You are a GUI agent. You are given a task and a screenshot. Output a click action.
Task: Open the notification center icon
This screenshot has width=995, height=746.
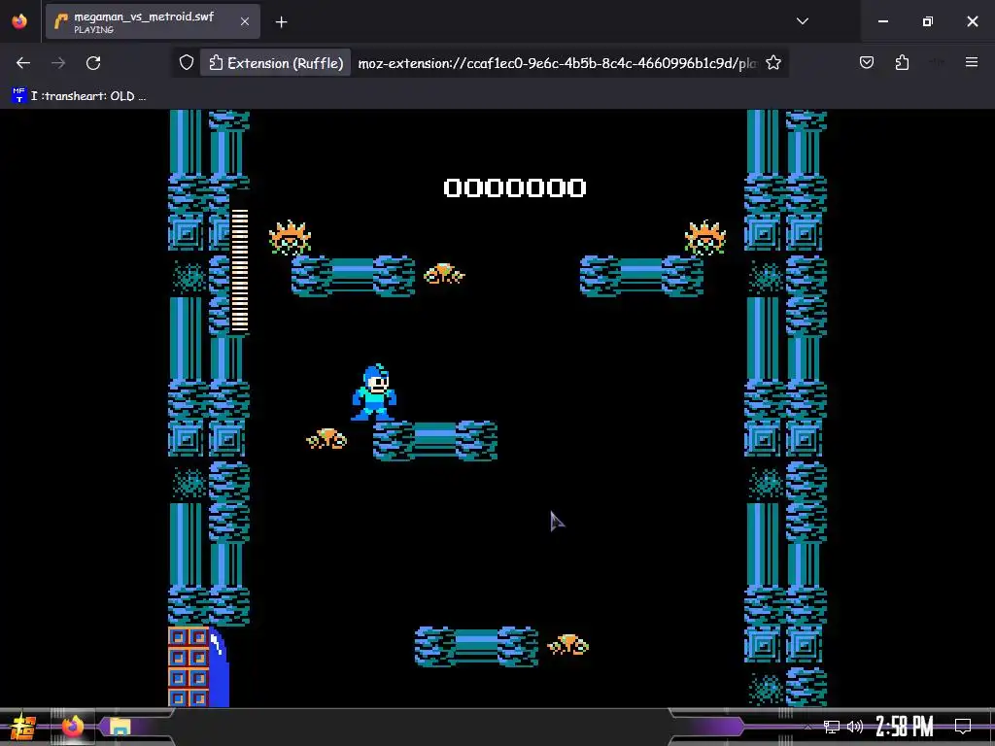coord(963,727)
